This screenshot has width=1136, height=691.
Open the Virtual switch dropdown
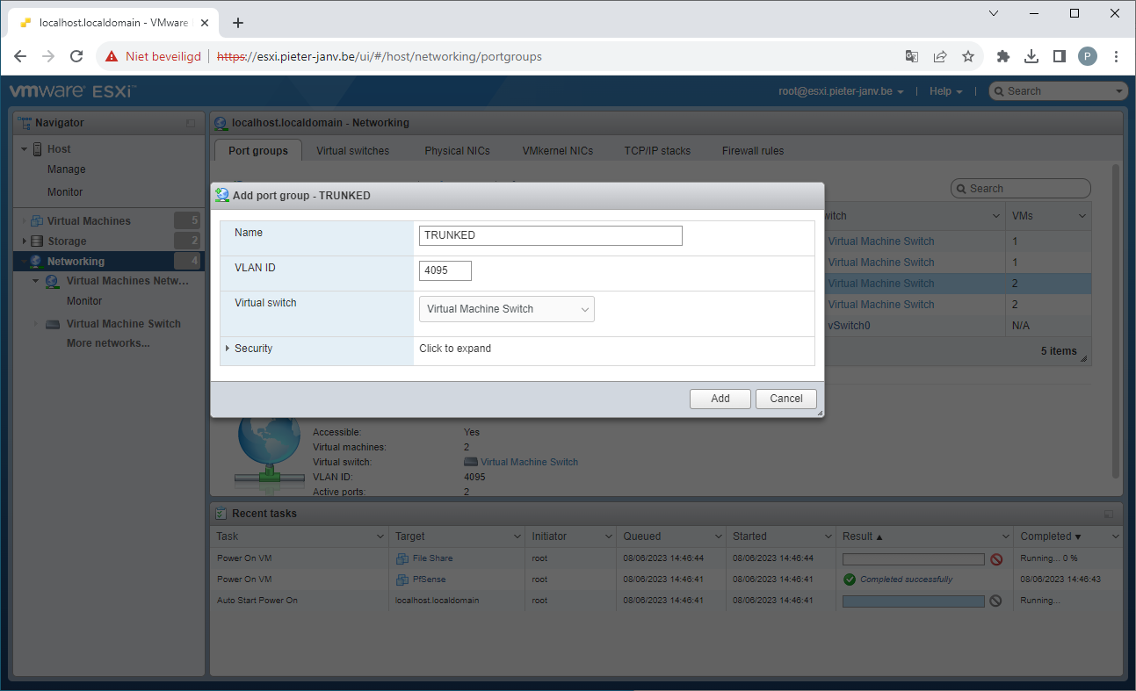click(507, 309)
